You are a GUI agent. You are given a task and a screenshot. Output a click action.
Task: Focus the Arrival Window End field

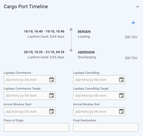click(x=99, y=111)
